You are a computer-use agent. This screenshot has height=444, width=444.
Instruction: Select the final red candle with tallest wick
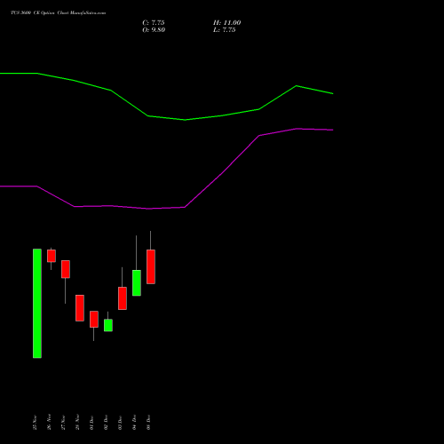[x=151, y=266]
